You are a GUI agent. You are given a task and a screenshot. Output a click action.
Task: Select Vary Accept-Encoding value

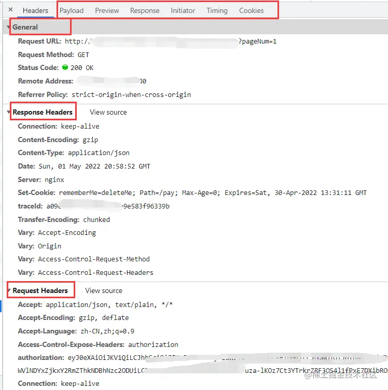(67, 233)
